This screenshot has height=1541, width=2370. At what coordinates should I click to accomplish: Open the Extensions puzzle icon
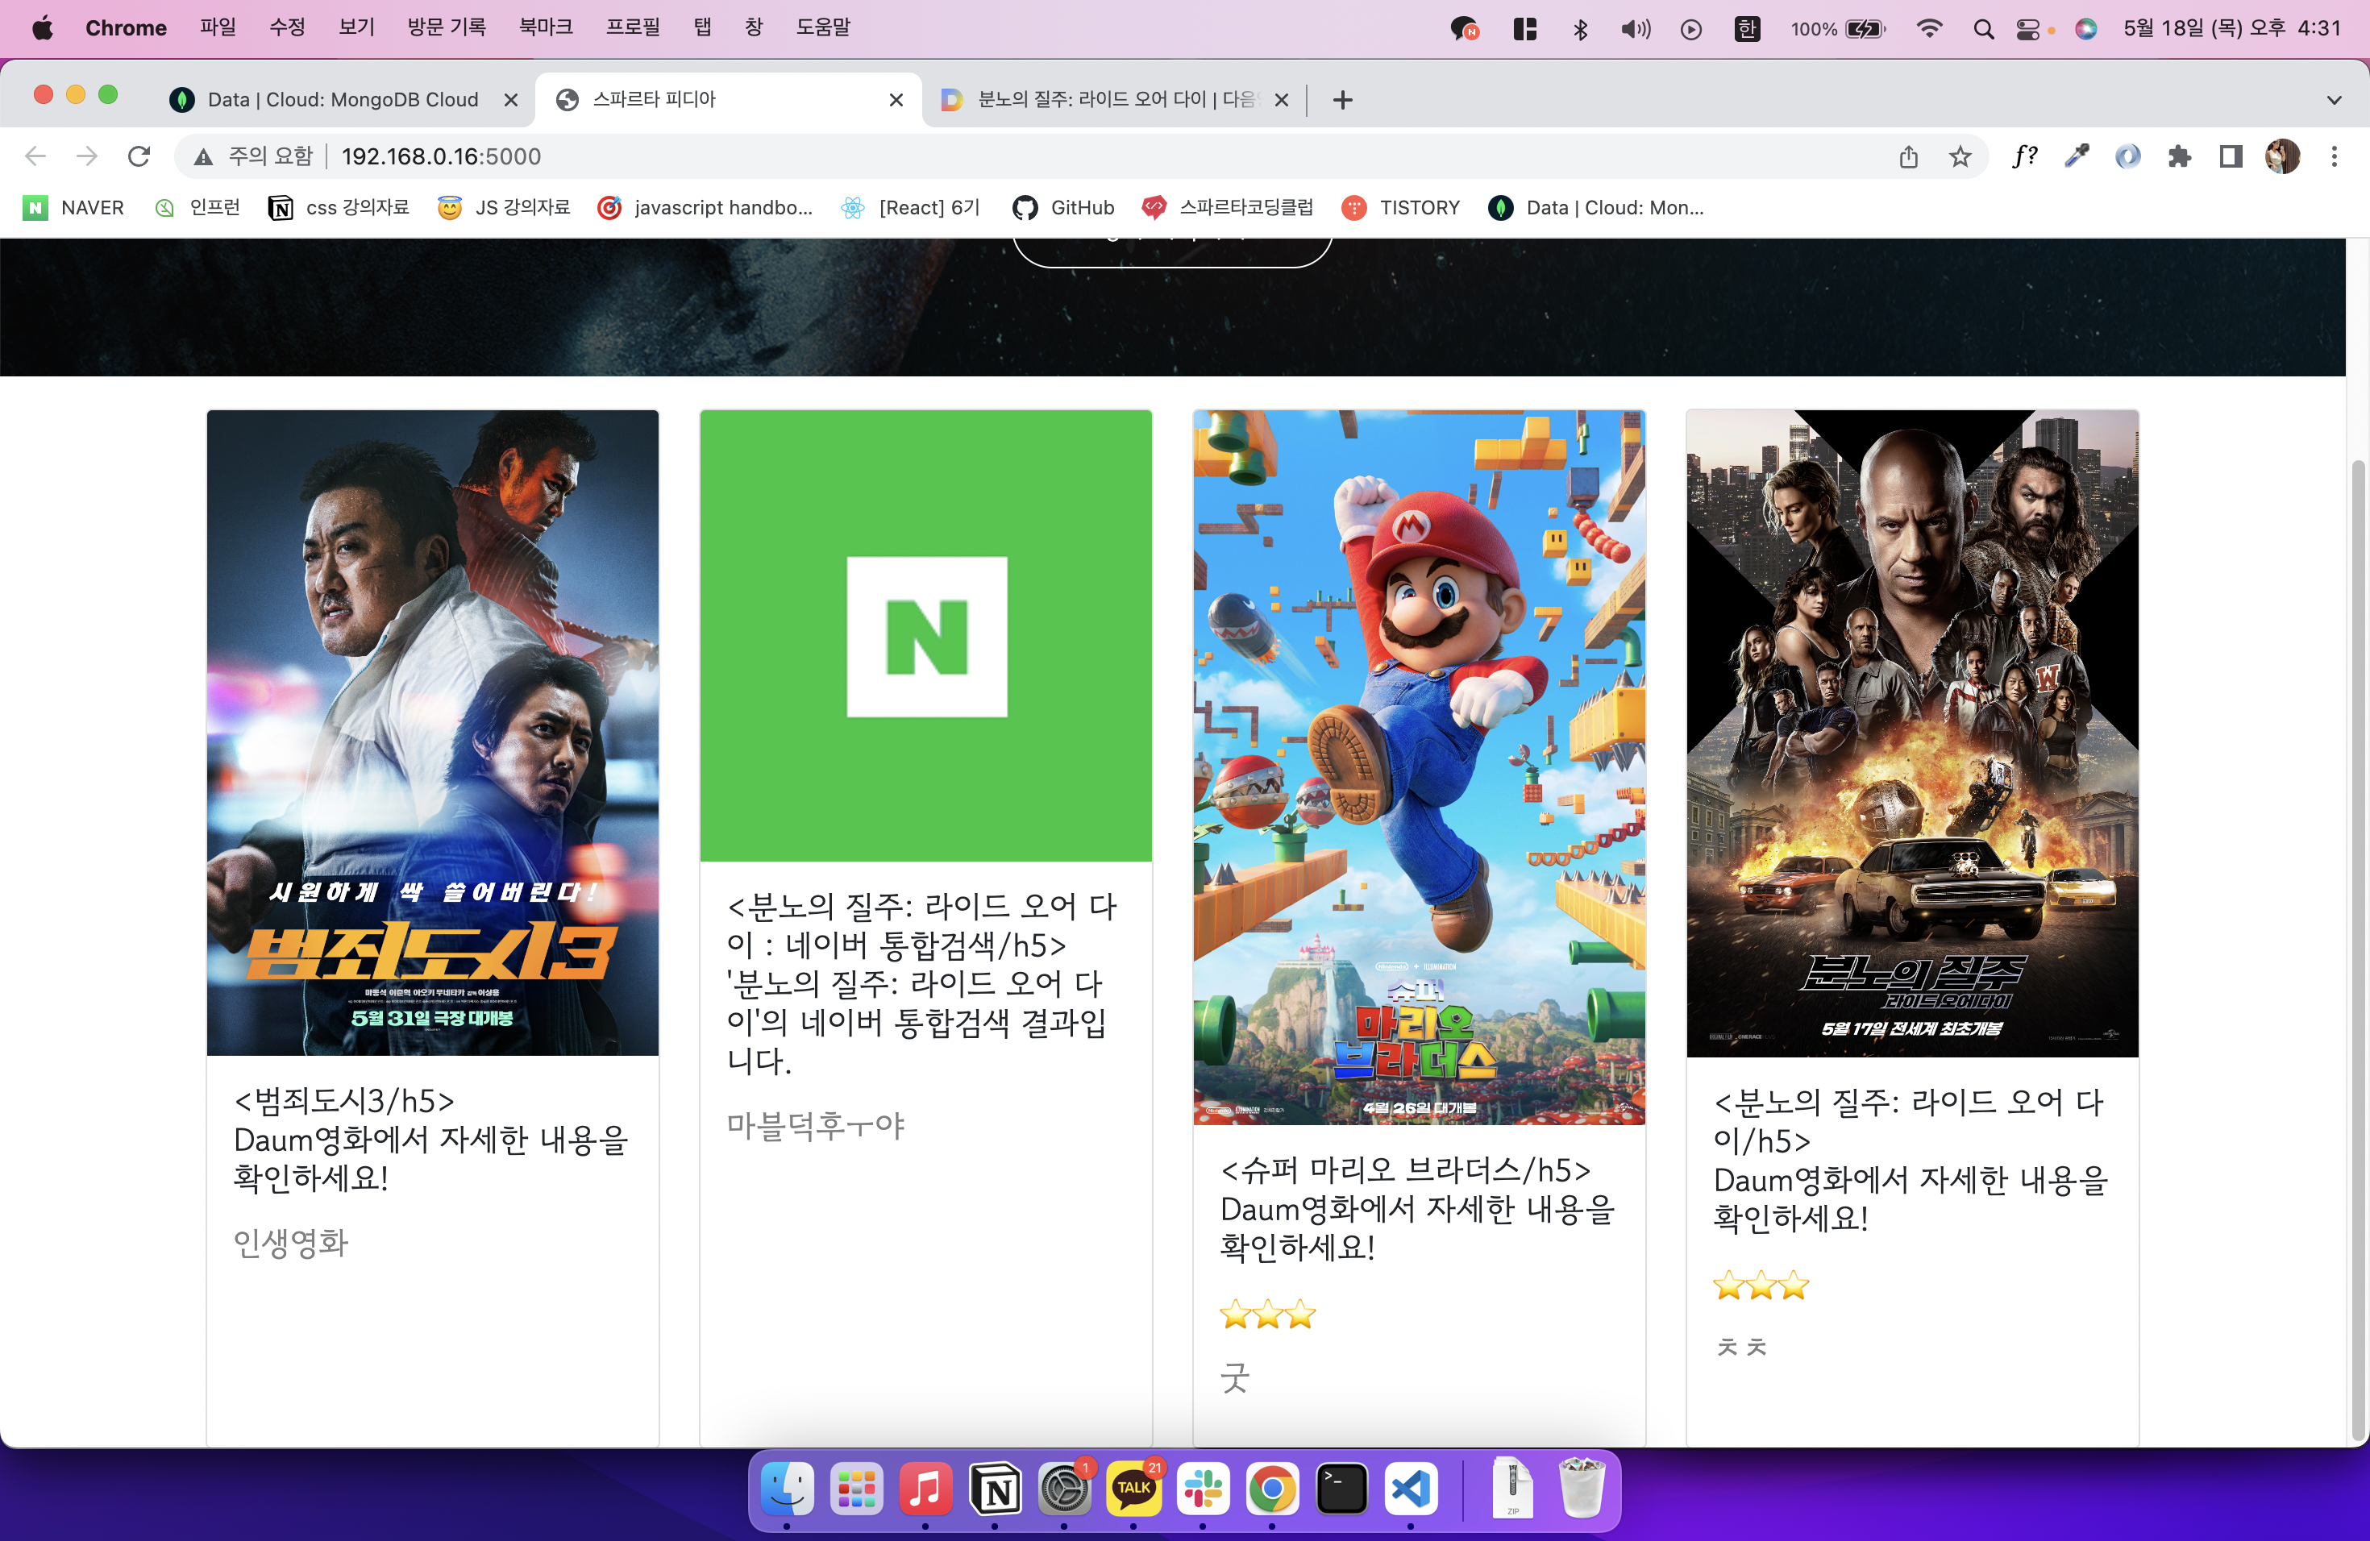coord(2179,156)
